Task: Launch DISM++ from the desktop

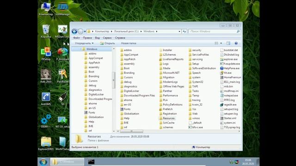Action: (46, 121)
